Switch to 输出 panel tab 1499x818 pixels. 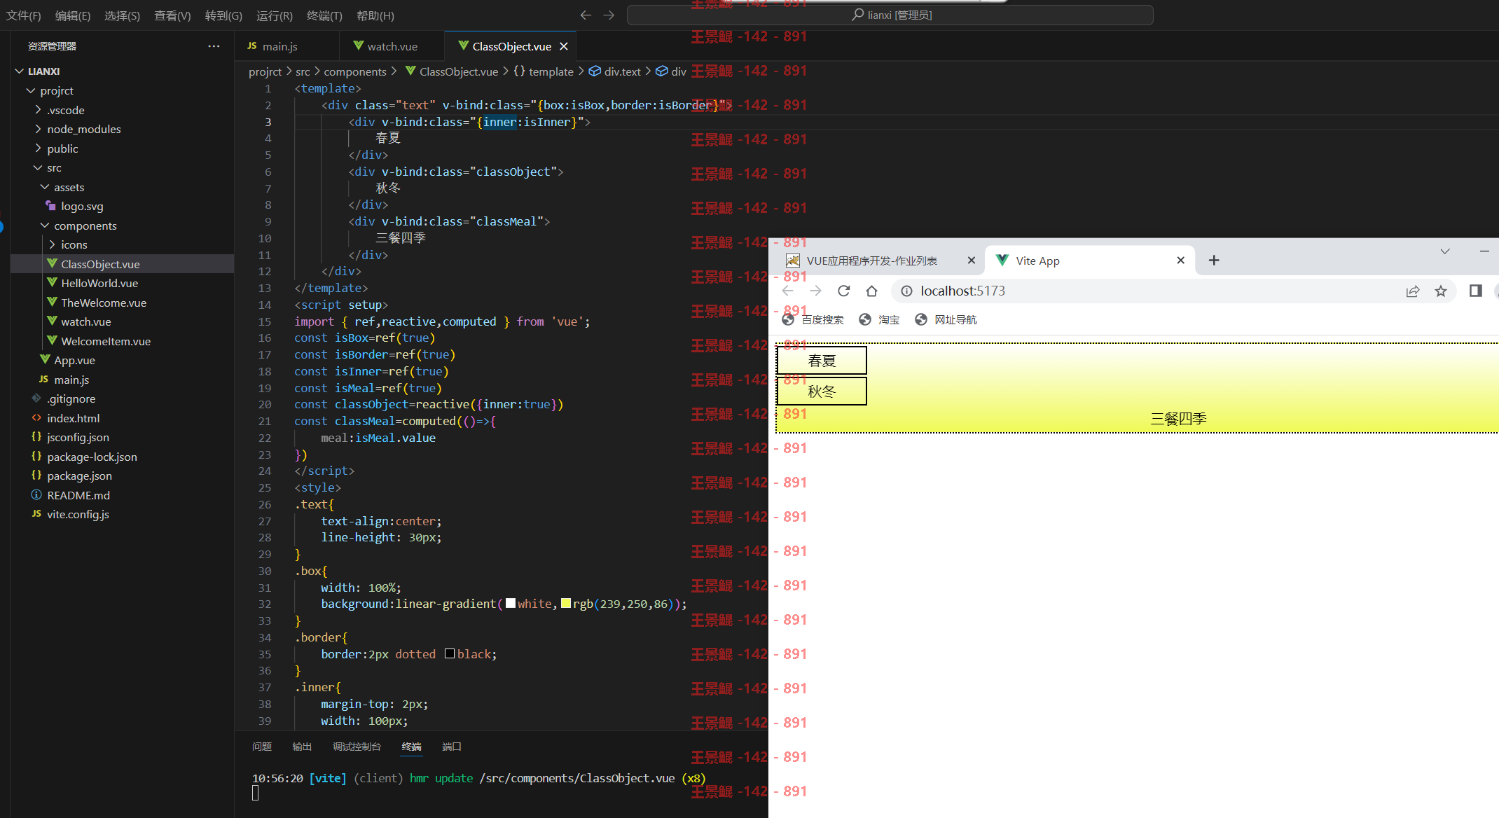(302, 747)
